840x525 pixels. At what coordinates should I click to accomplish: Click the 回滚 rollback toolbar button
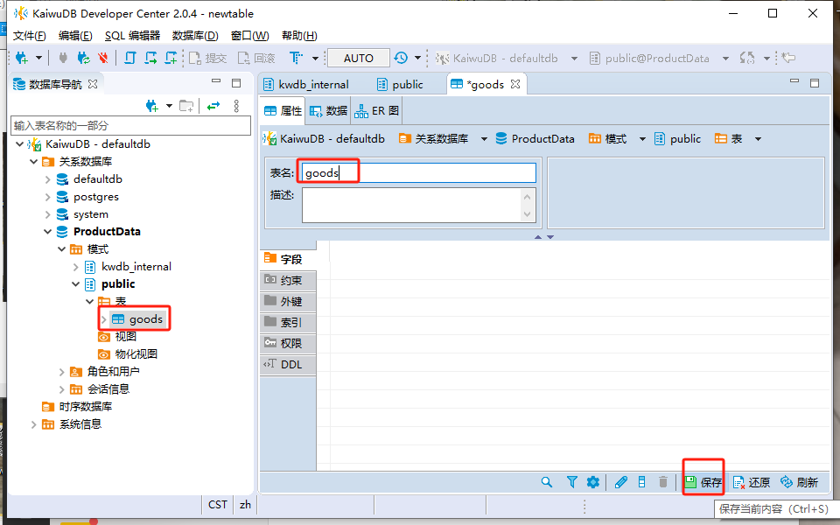[256, 58]
